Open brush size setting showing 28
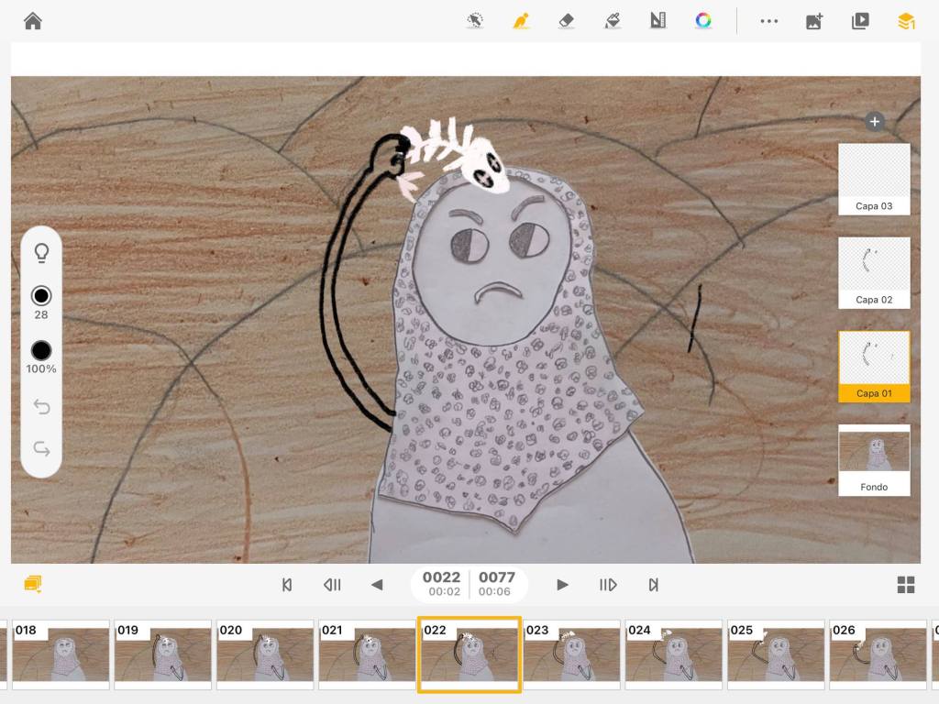Image resolution: width=939 pixels, height=704 pixels. click(41, 296)
